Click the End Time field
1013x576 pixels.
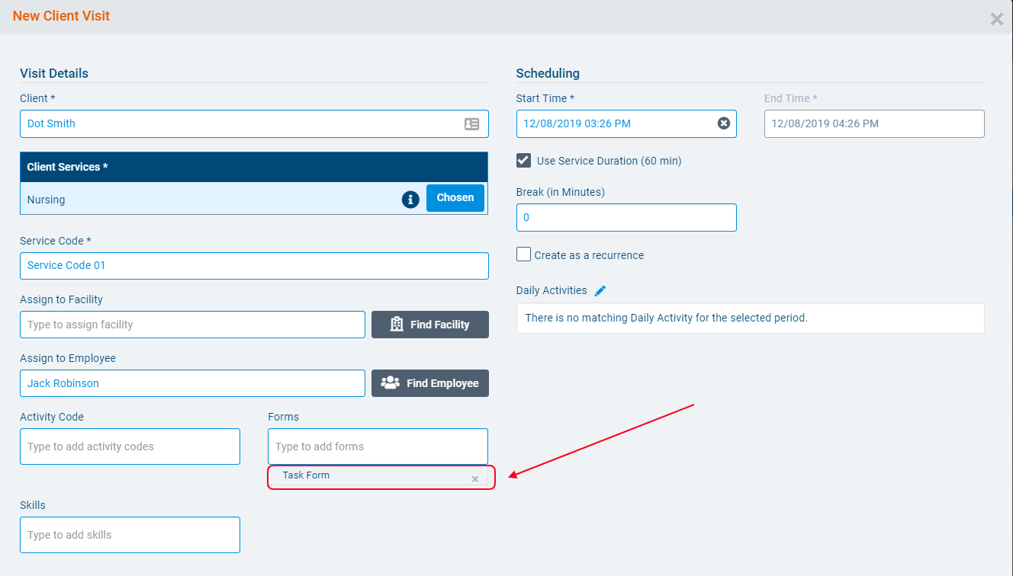click(873, 123)
